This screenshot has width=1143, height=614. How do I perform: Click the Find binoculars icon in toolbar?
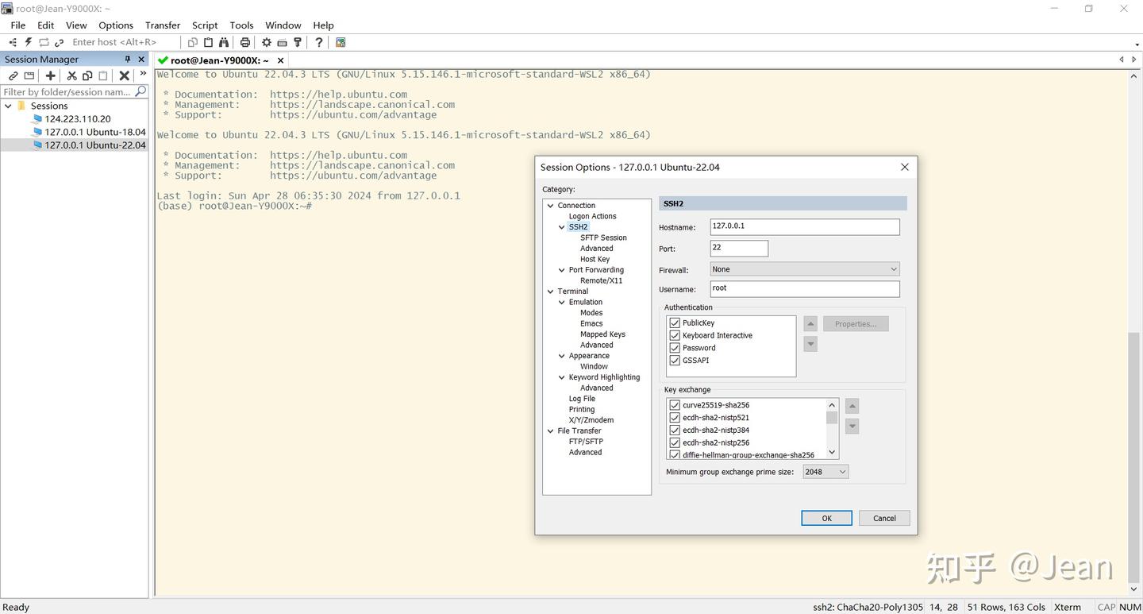point(224,42)
